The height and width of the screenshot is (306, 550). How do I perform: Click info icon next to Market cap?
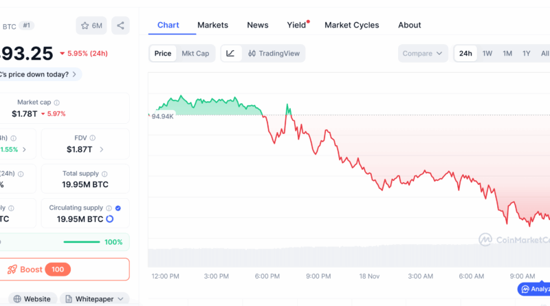pyautogui.click(x=56, y=102)
